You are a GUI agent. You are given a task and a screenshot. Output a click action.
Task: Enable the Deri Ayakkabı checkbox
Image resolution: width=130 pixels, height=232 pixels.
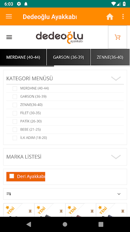(x=12, y=176)
